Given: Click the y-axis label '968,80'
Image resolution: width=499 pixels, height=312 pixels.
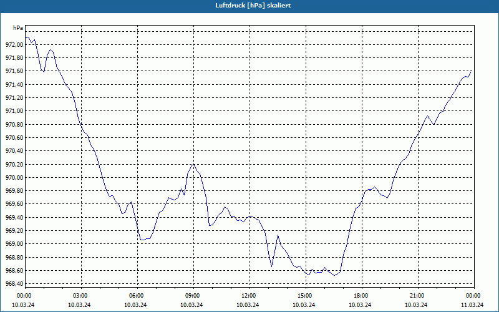Looking at the screenshot, I should (14, 257).
